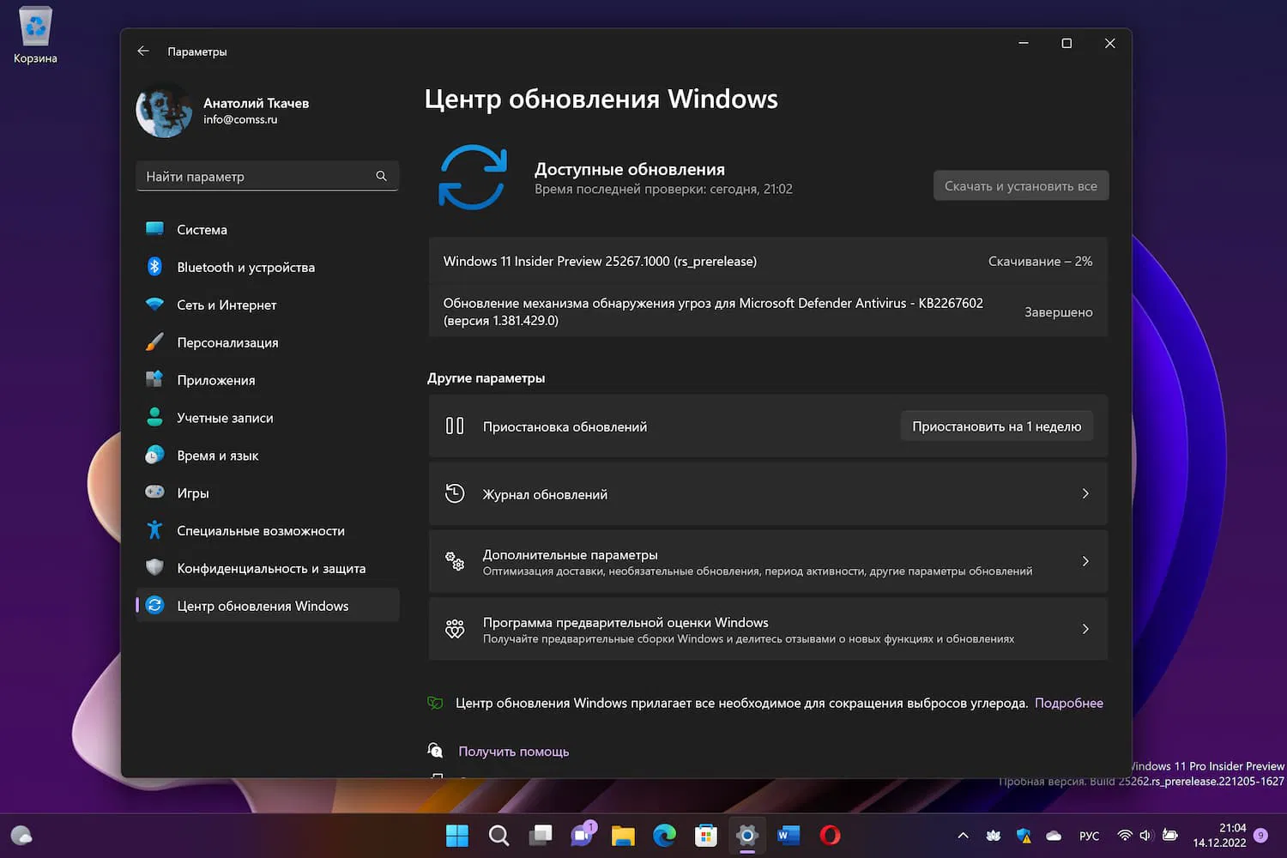
Task: Click the refresh icon beside Доступные обновления
Action: (x=473, y=178)
